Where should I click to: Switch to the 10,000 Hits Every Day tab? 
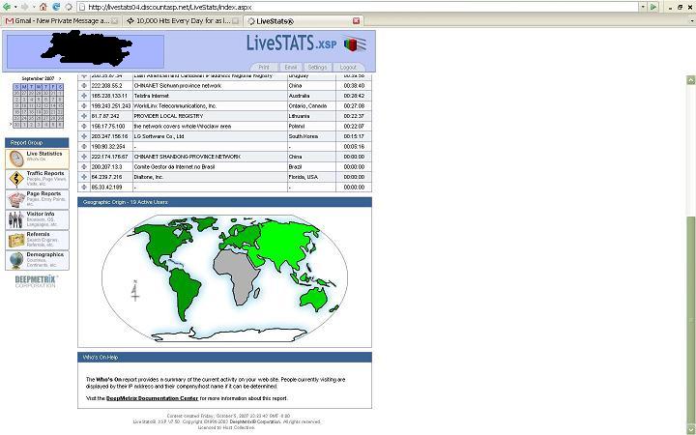[x=182, y=21]
